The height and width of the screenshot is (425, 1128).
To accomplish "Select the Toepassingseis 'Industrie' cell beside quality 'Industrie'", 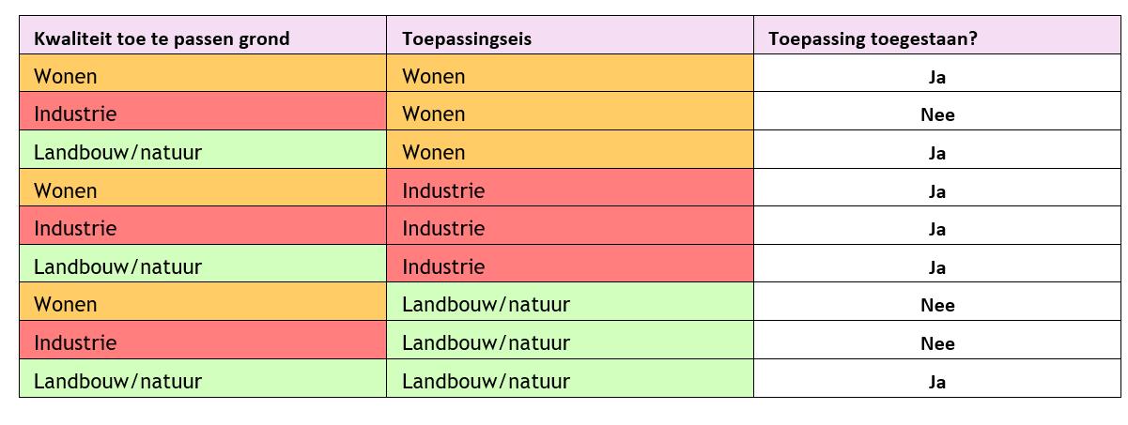I will (443, 229).
